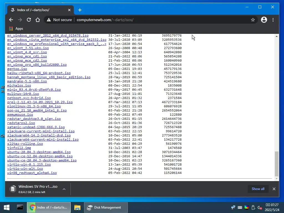Click the page scrollbar down arrow
The height and width of the screenshot is (213, 284).
pos(277,179)
